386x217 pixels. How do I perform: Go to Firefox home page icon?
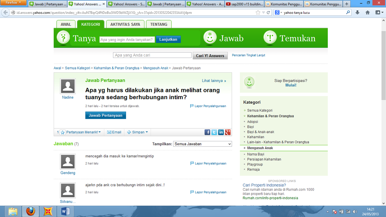point(368,13)
